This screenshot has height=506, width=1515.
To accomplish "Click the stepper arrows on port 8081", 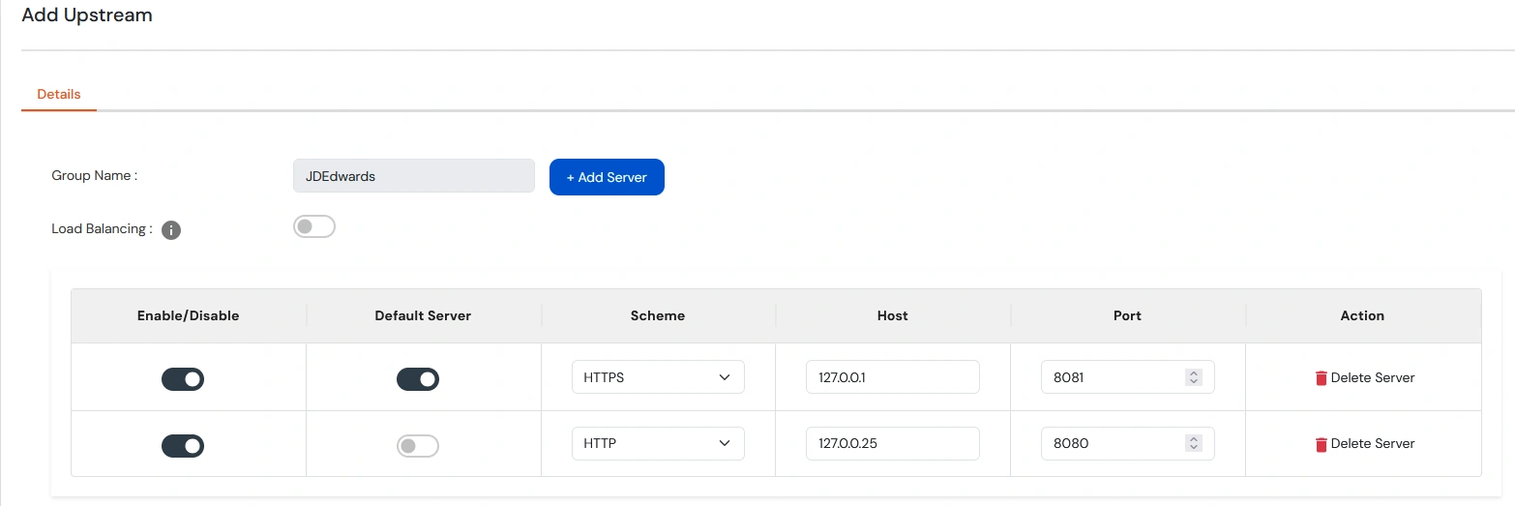I will (1194, 377).
